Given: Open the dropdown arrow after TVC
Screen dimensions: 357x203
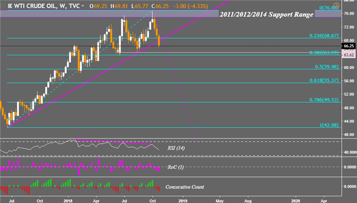Looking at the screenshot, I should pyautogui.click(x=82, y=6).
